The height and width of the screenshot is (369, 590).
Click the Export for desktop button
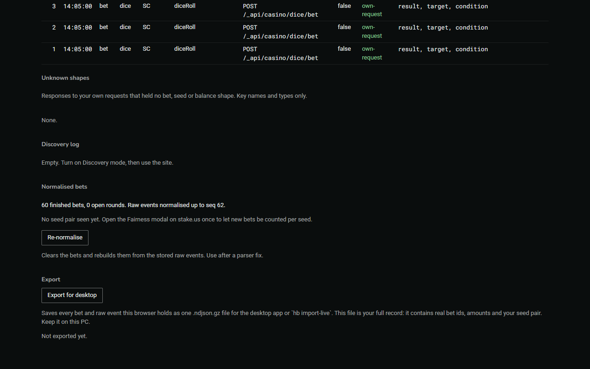click(x=72, y=295)
